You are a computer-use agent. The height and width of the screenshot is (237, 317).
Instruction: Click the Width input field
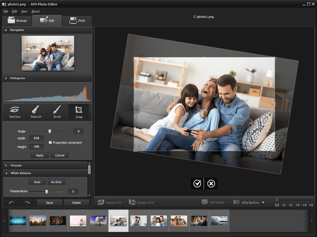click(x=36, y=138)
